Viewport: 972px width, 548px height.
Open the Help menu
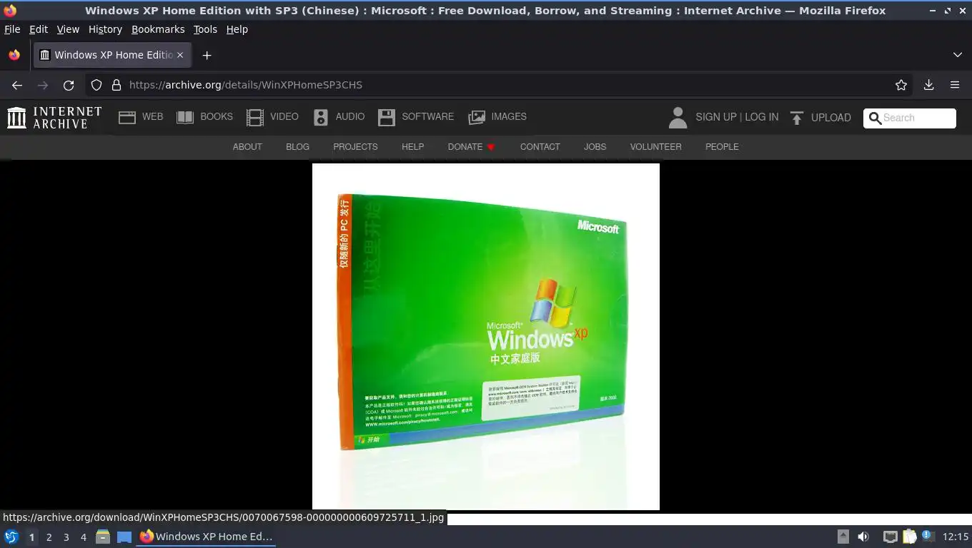click(x=237, y=29)
